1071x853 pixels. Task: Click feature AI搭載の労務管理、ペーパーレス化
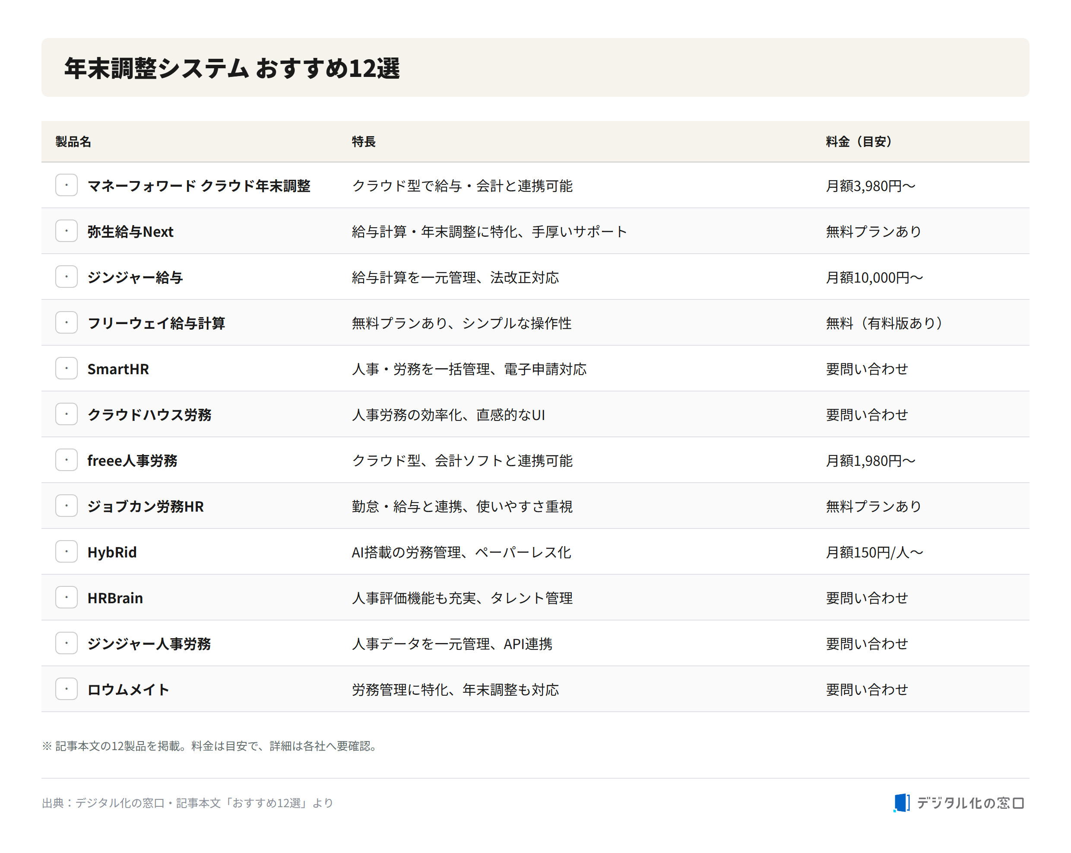[462, 552]
